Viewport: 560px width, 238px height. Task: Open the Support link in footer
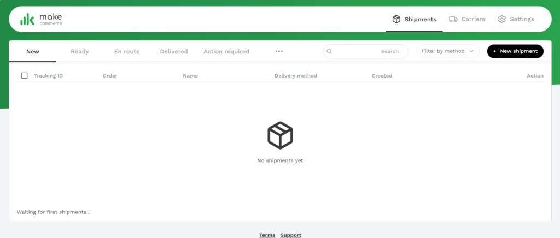(290, 235)
